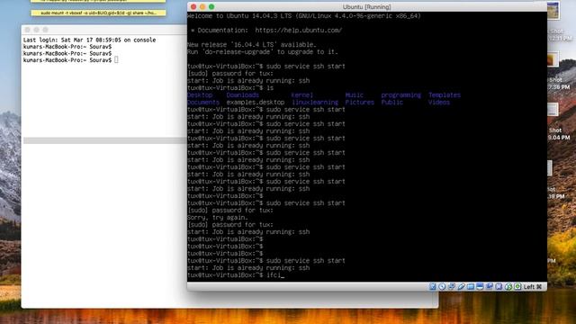This screenshot has height=324, width=576.
Task: Click 'Desktop' in the ls output
Action: click(x=200, y=94)
